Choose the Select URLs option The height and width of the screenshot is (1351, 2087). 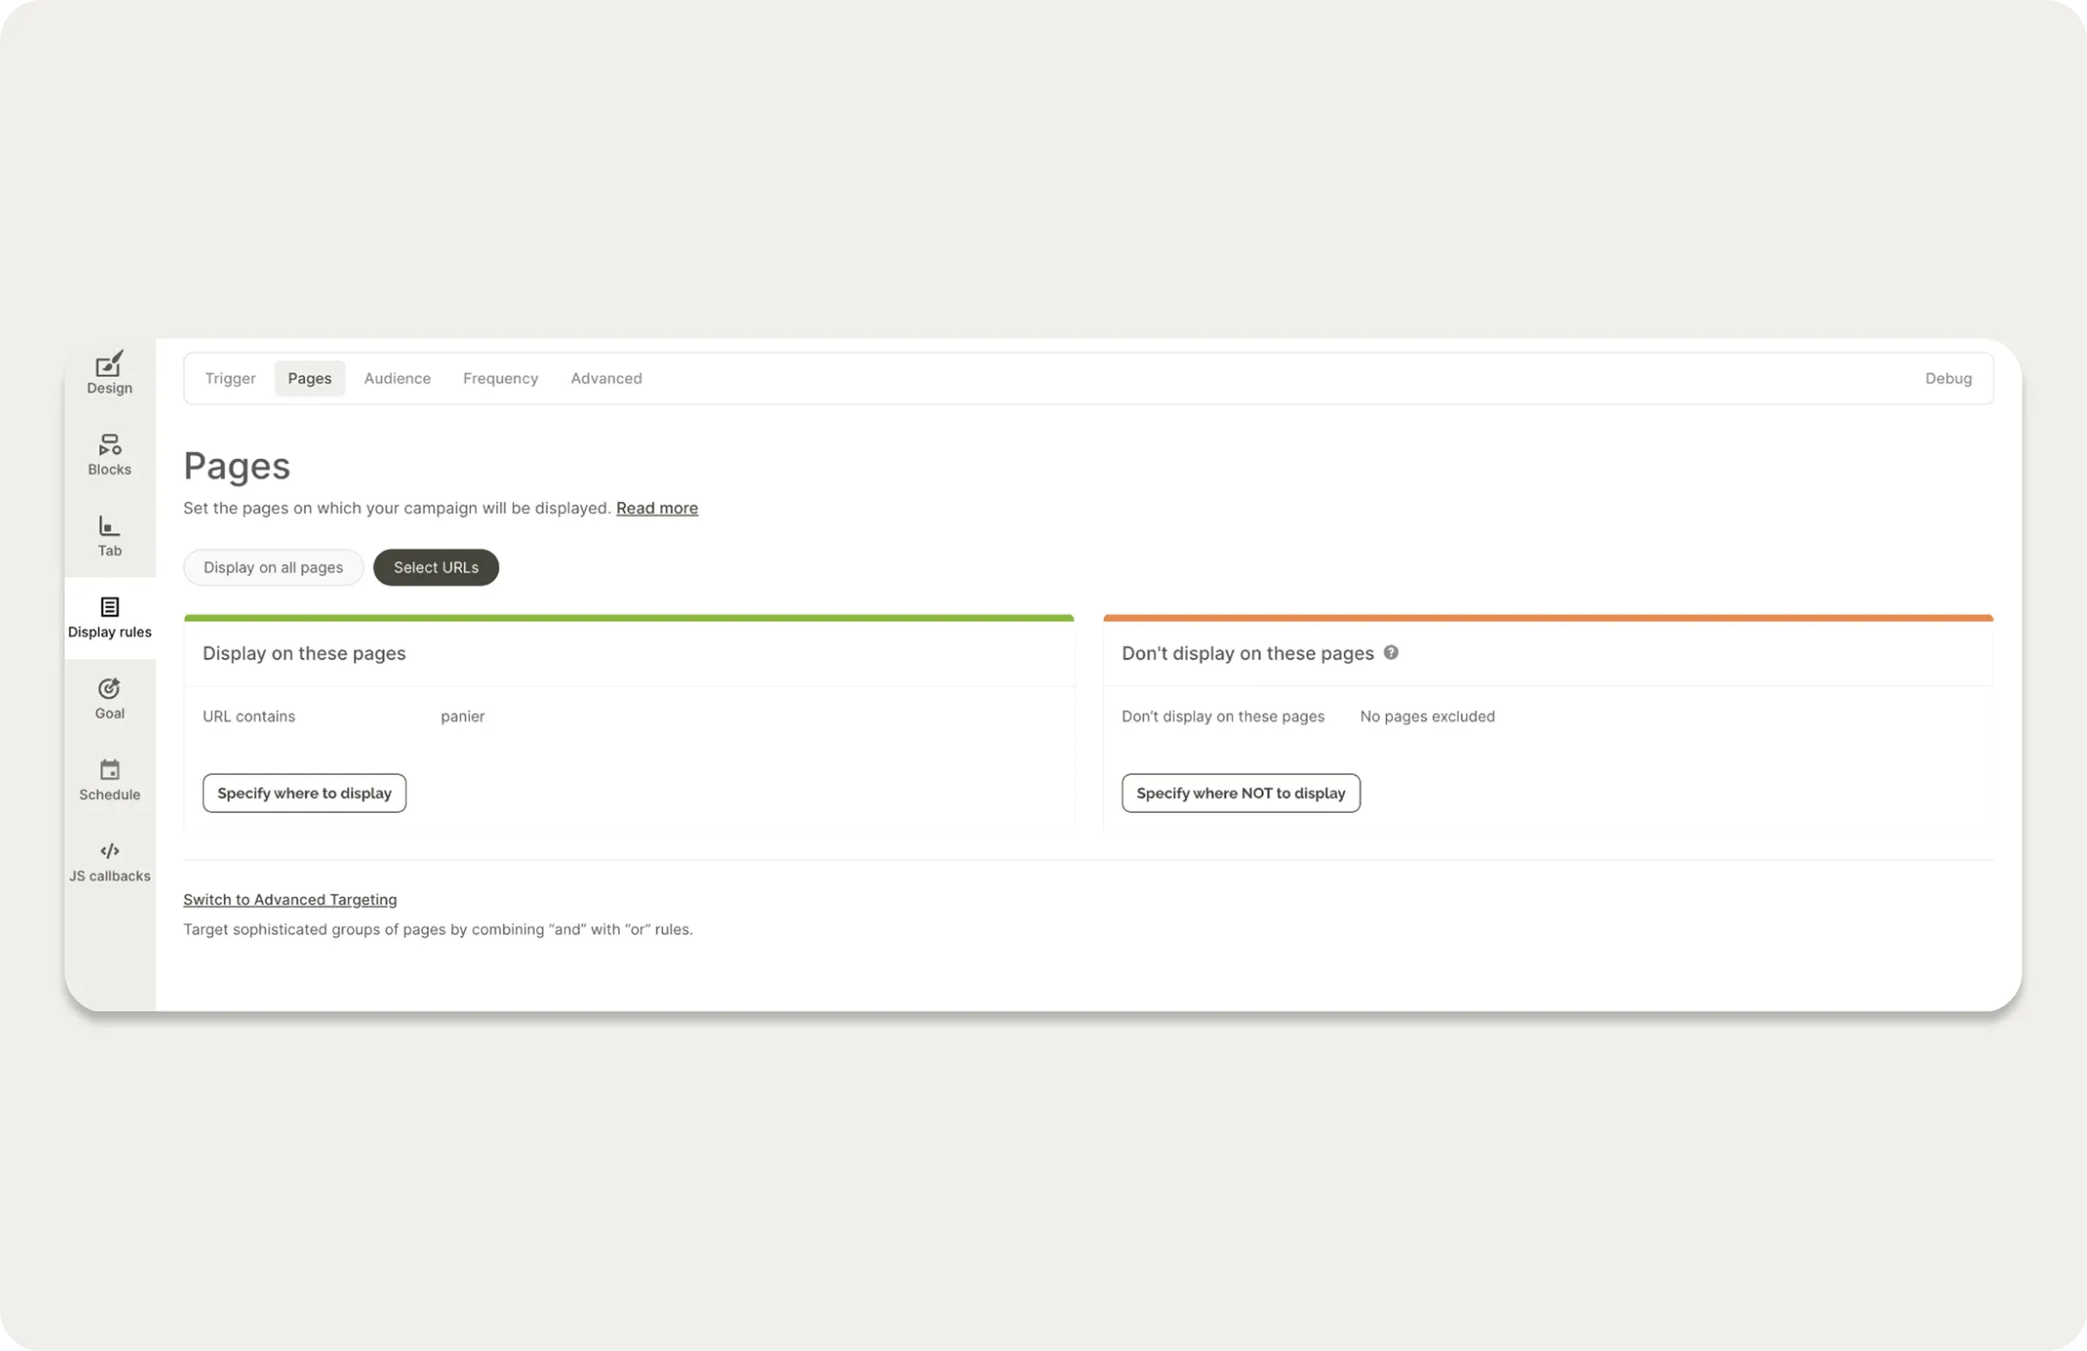(x=436, y=567)
